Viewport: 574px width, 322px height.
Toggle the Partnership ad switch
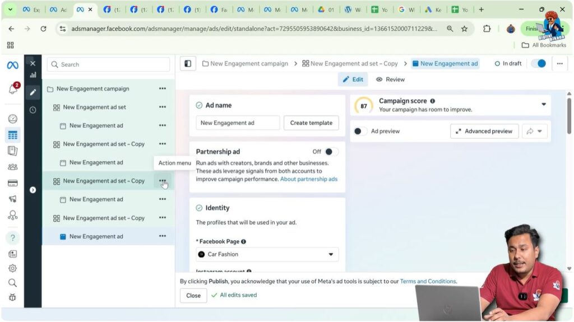[331, 152]
